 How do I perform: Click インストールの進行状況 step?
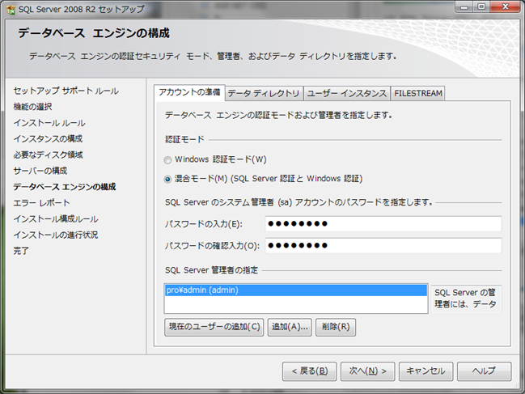tap(56, 235)
